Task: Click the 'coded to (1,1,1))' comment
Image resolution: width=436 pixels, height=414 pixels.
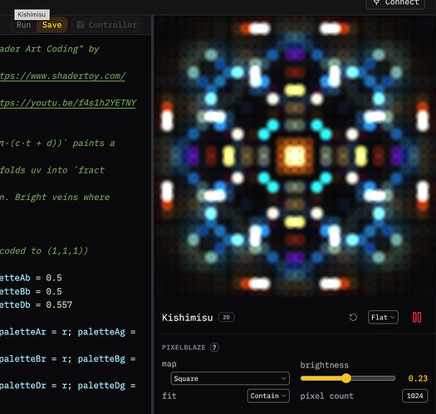Action: 44,251
